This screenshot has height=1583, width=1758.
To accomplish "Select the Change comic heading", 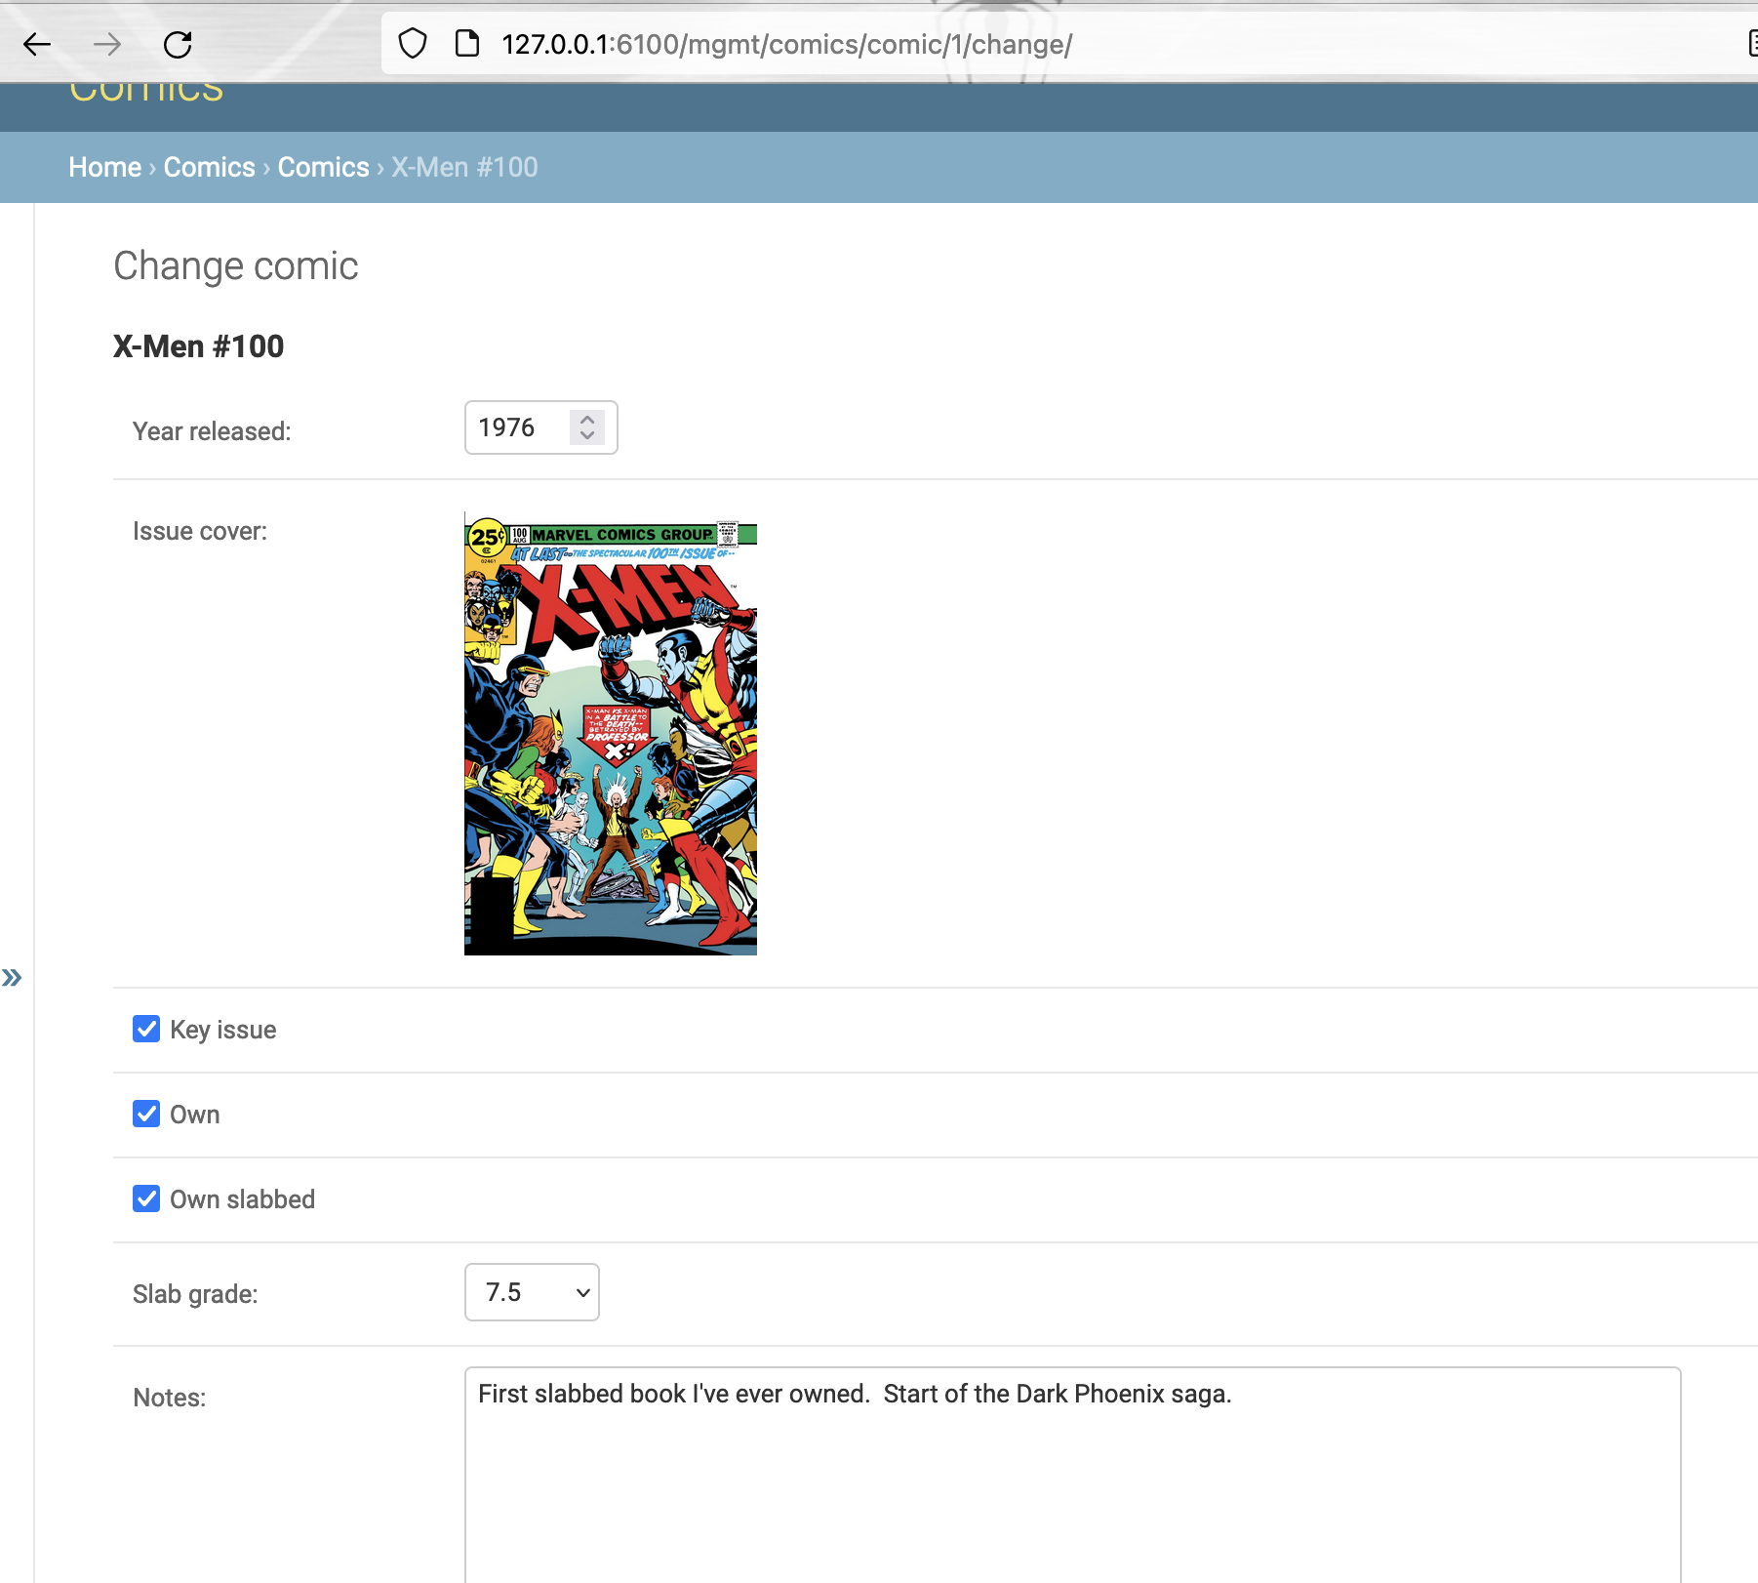I will tap(235, 265).
